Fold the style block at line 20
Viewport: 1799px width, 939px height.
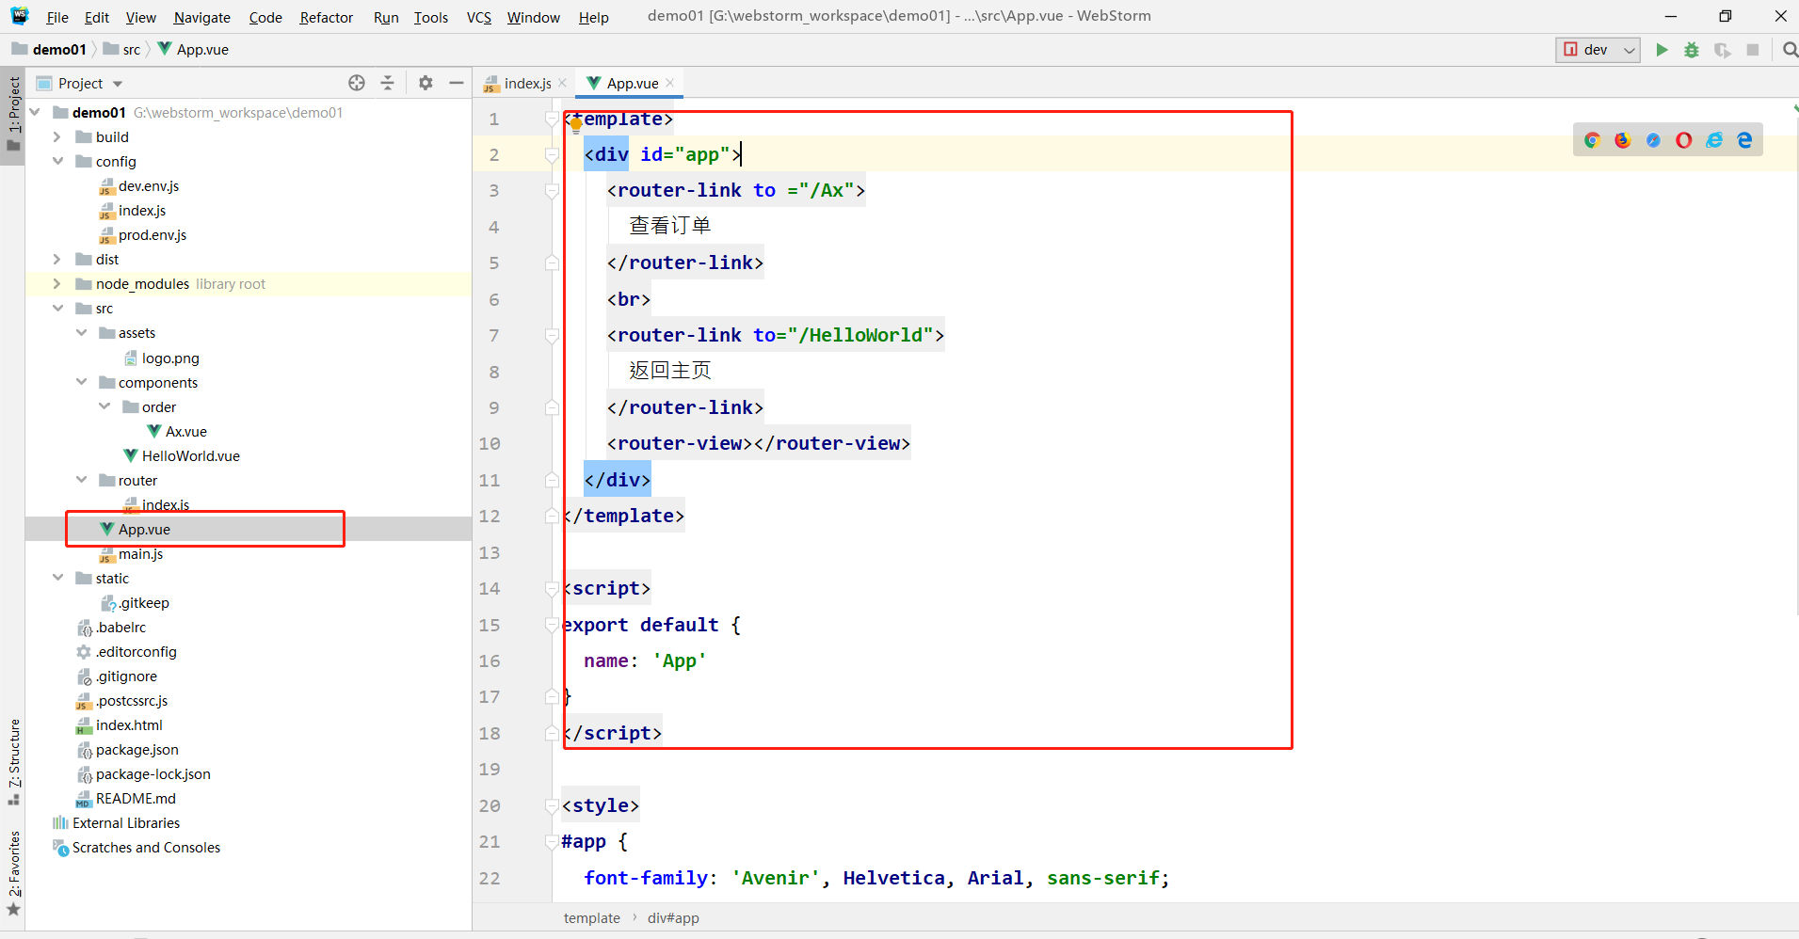(552, 805)
